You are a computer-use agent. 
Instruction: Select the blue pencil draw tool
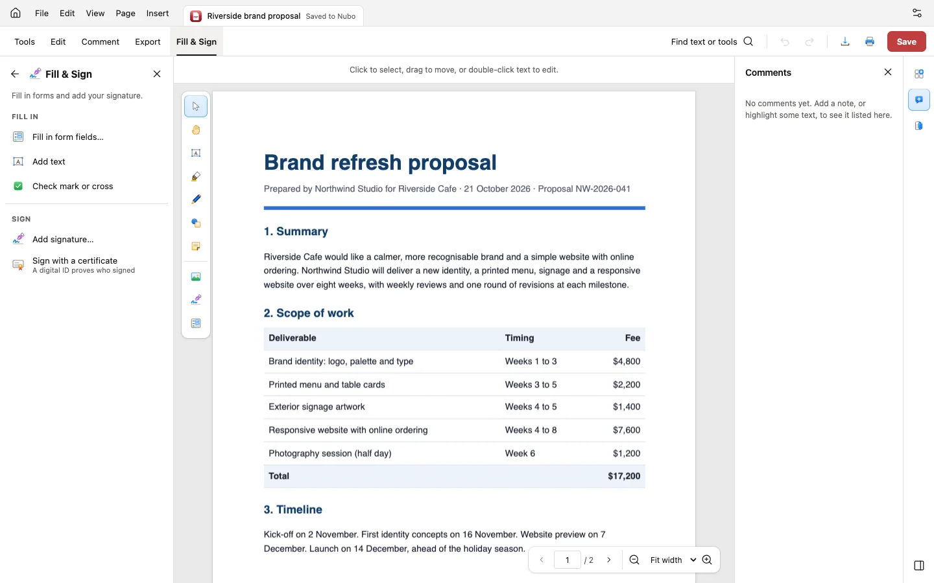pyautogui.click(x=196, y=200)
